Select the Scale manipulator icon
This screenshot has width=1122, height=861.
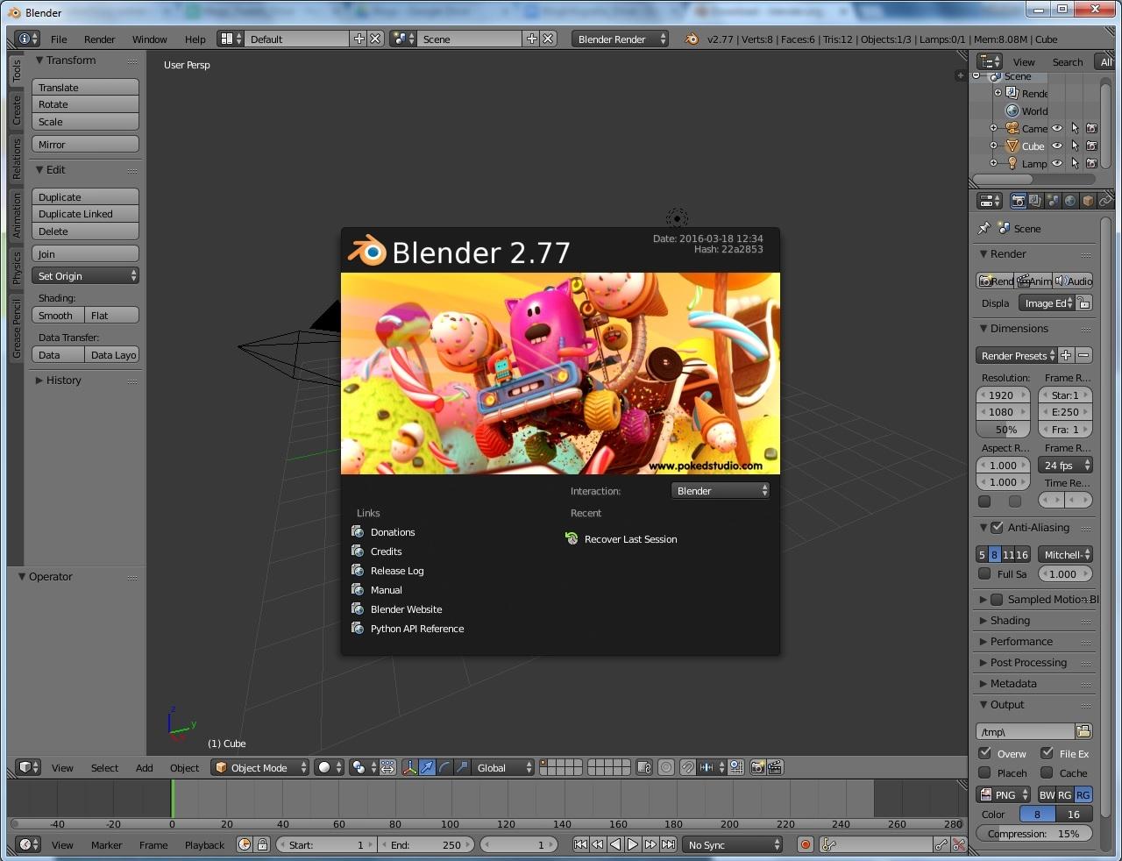[x=462, y=767]
